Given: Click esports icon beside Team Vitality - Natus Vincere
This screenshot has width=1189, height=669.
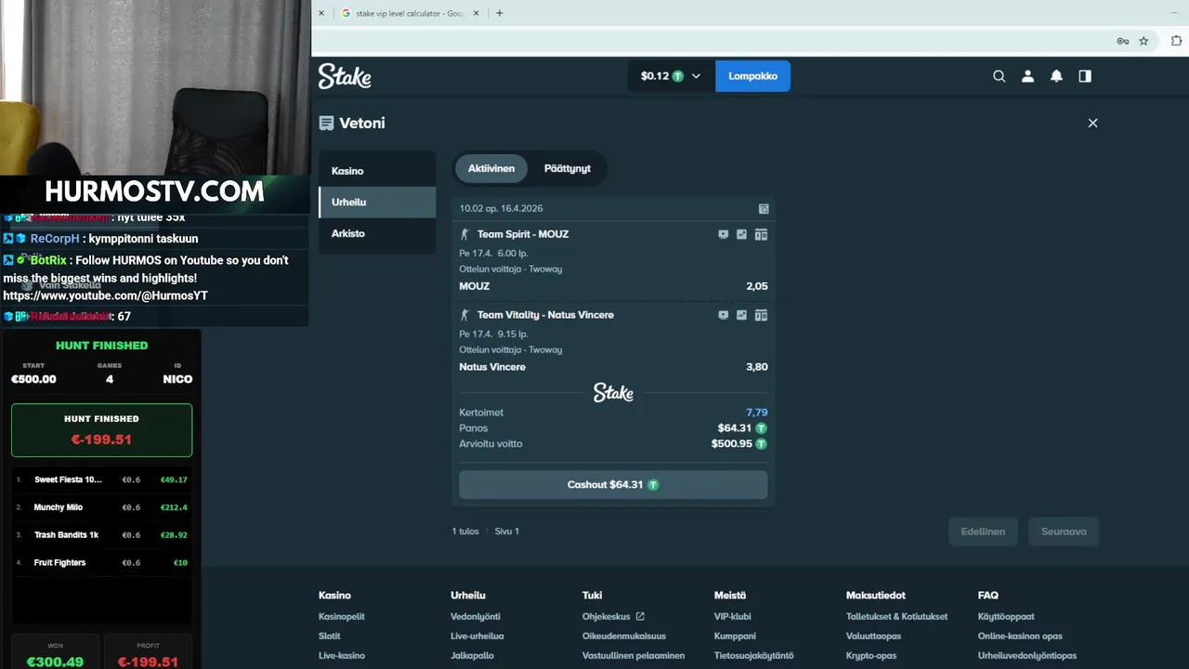Looking at the screenshot, I should tap(464, 315).
